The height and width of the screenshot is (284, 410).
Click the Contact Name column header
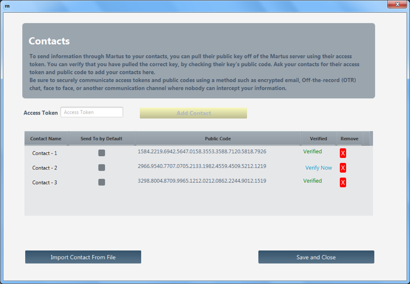[x=46, y=138]
